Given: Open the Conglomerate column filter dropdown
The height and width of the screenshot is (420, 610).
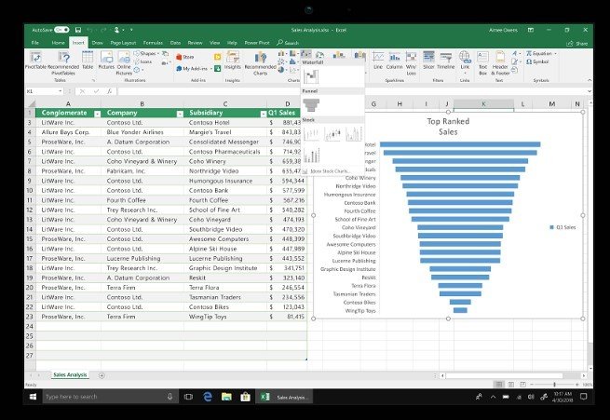Looking at the screenshot, I should coord(97,114).
